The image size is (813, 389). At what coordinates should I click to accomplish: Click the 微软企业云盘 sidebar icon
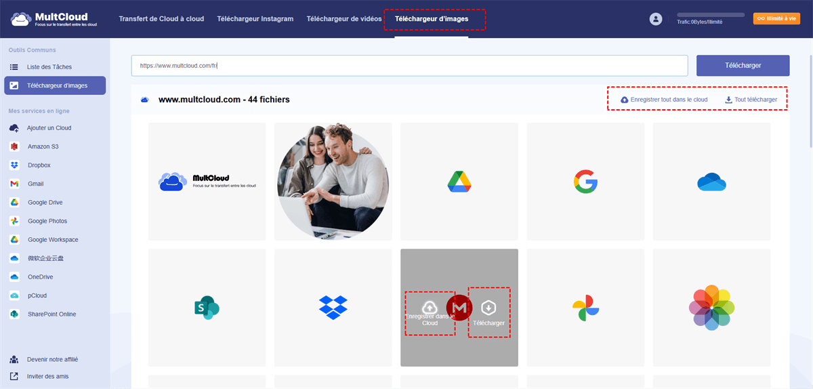(x=14, y=258)
